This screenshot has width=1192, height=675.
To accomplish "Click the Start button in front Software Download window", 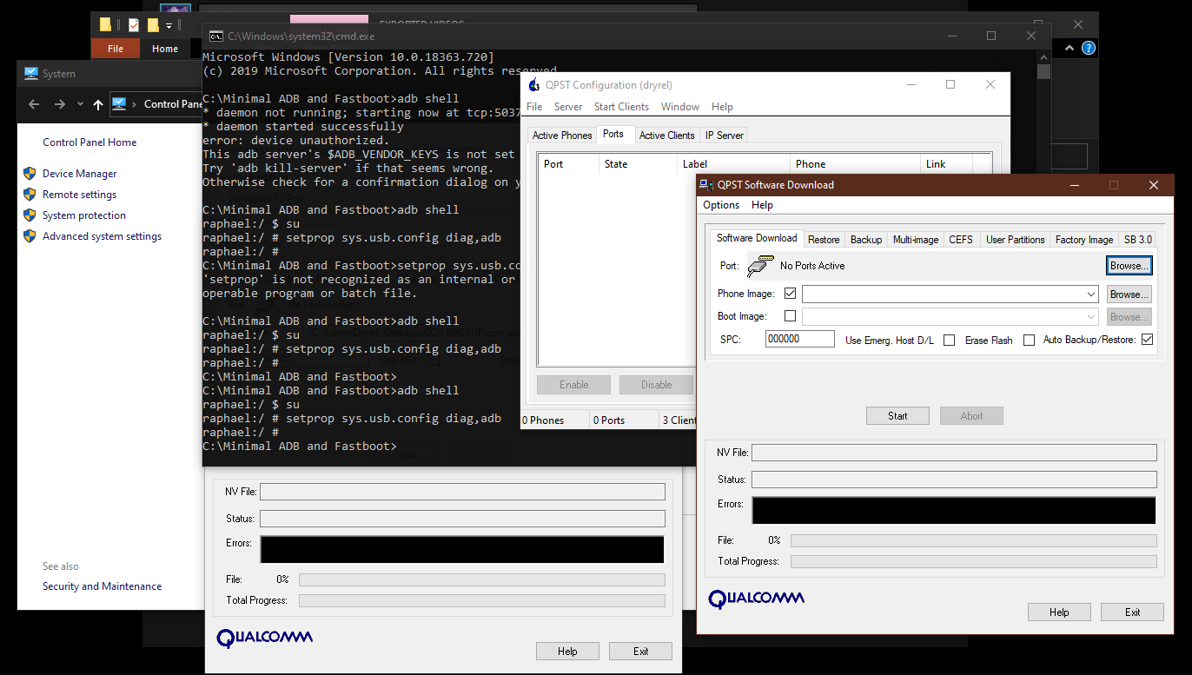I will pos(897,416).
